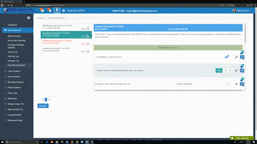Collapse the Daily Paperwork menu
This screenshot has width=257, height=144.
click(x=18, y=30)
